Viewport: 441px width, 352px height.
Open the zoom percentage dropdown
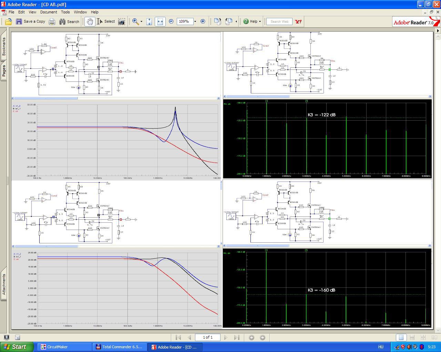[195, 21]
